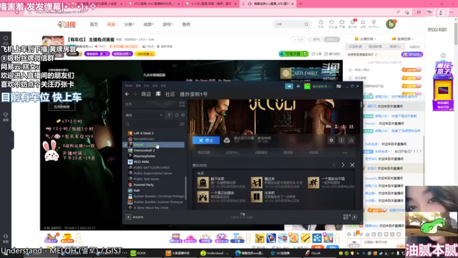The width and height of the screenshot is (458, 258).
Task: Click the gravestone achievement thumbnail
Action: [203, 182]
